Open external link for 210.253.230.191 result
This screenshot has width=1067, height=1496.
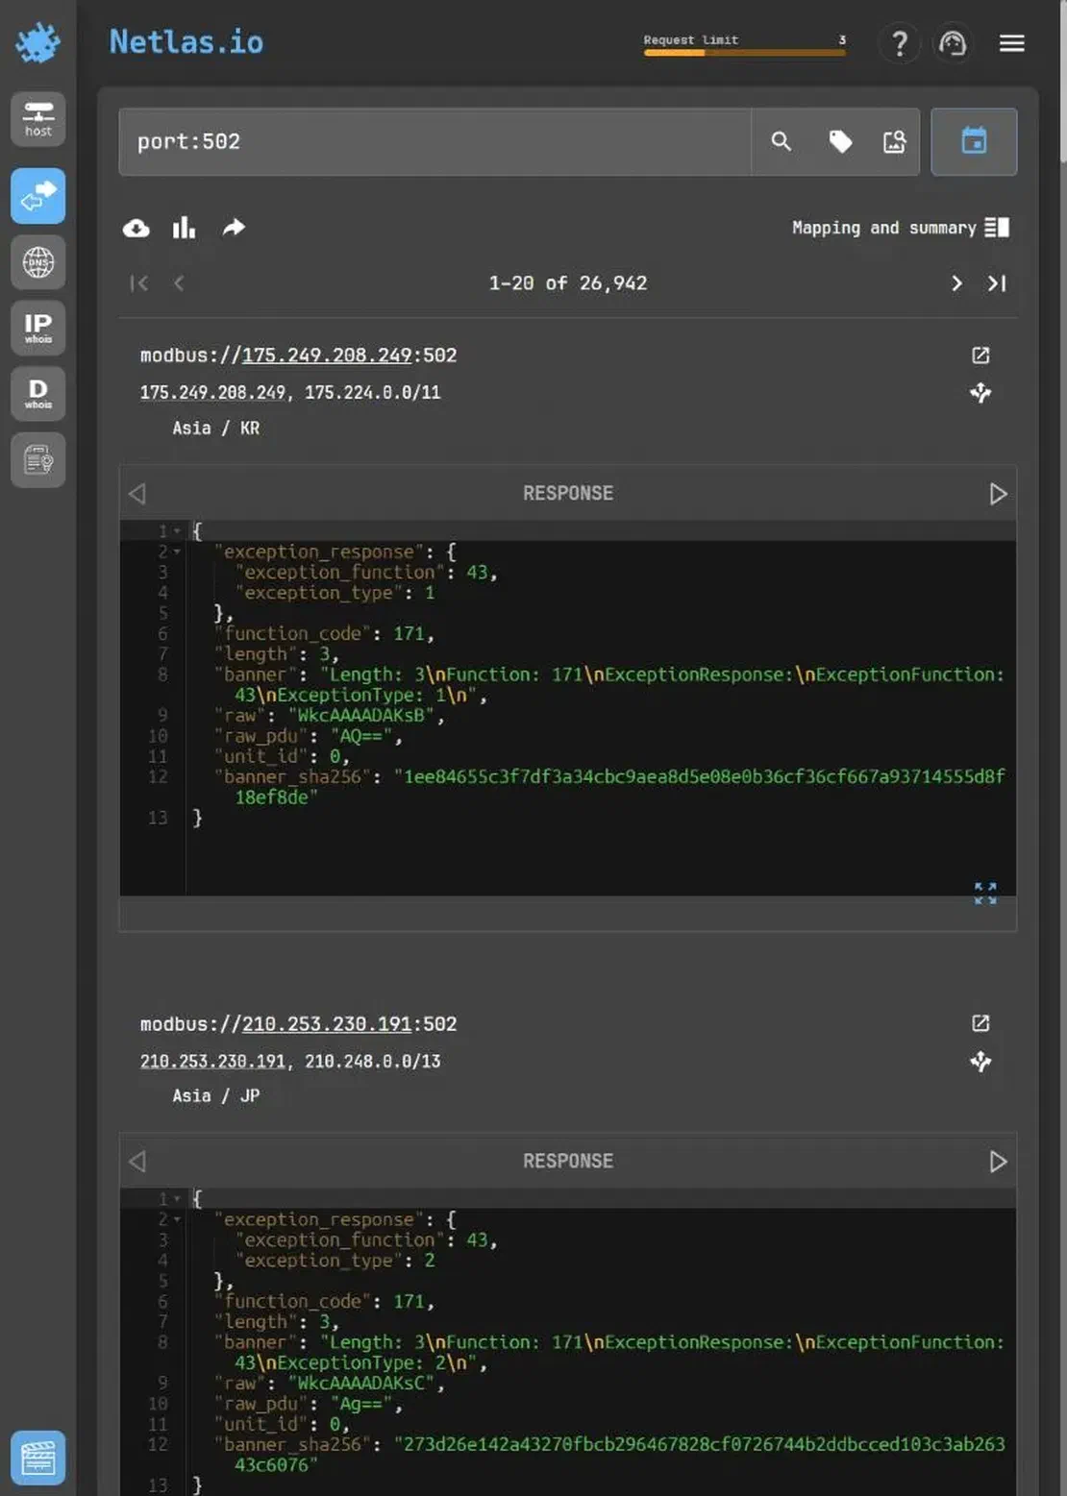(x=980, y=1024)
